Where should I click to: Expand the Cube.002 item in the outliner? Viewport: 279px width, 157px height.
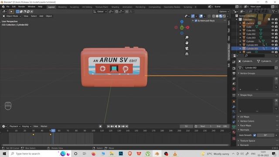pyautogui.click(x=240, y=34)
